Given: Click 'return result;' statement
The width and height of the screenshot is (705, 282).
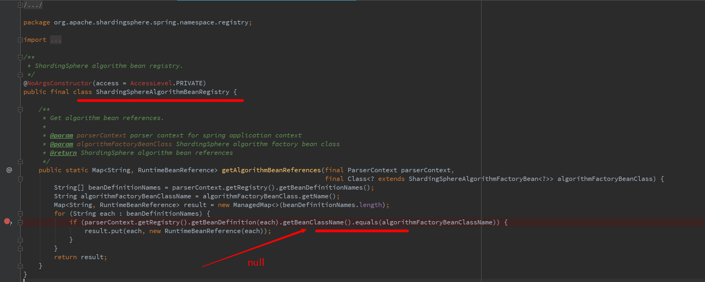Looking at the screenshot, I should [81, 257].
